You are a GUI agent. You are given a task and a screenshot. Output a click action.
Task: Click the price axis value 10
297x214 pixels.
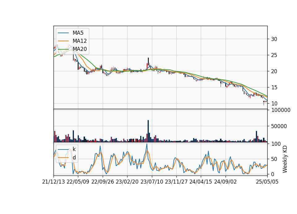(x=274, y=104)
